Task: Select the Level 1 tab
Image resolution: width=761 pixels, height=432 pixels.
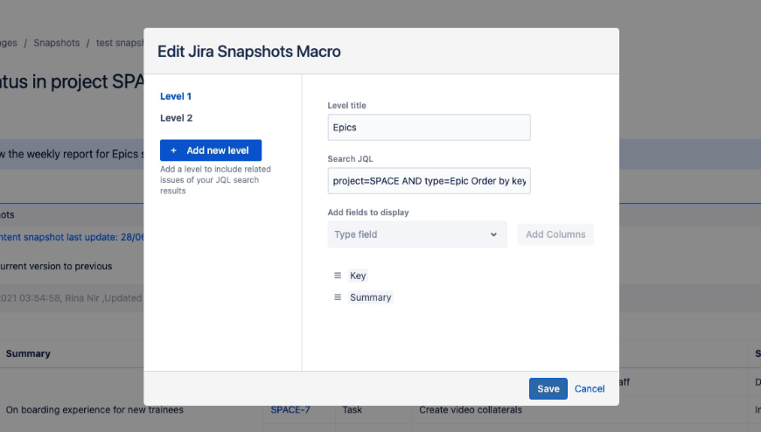Action: click(176, 96)
